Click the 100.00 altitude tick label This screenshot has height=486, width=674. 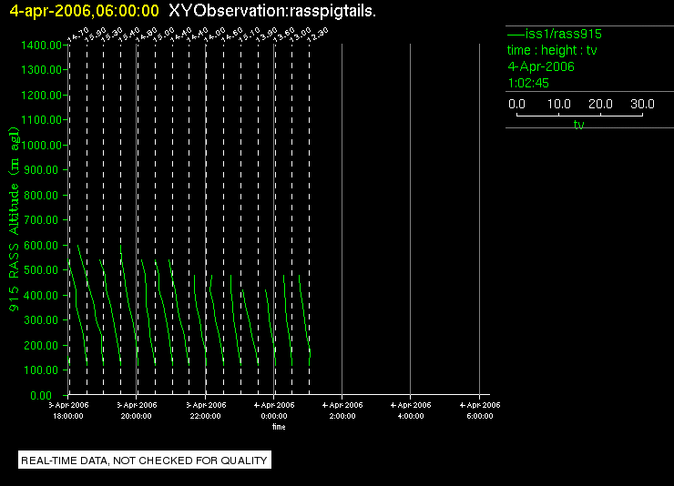coord(43,370)
